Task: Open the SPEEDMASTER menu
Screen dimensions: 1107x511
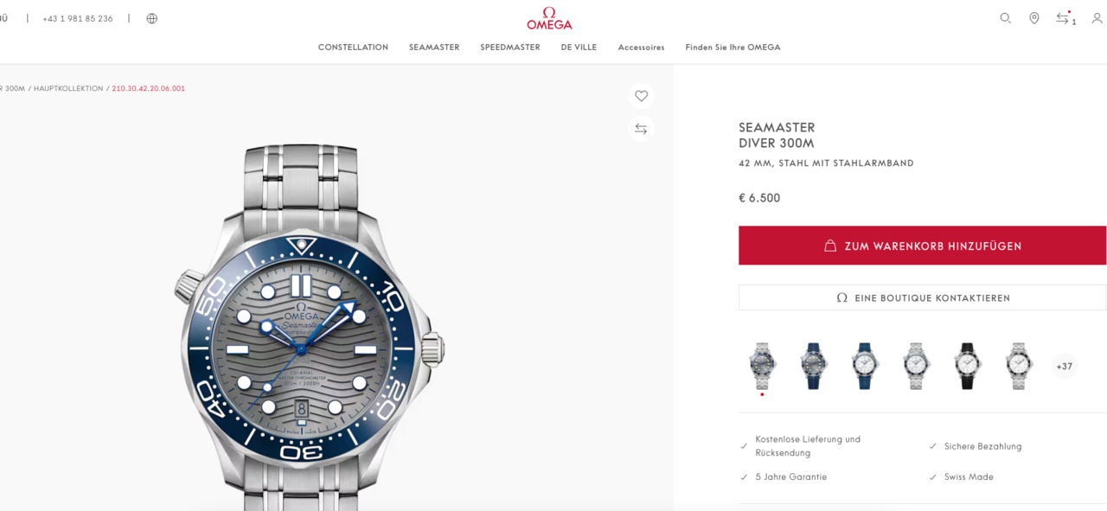Action: click(x=510, y=48)
